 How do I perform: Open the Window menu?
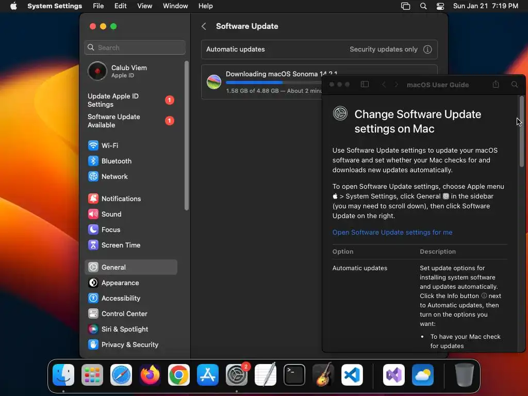(x=175, y=6)
